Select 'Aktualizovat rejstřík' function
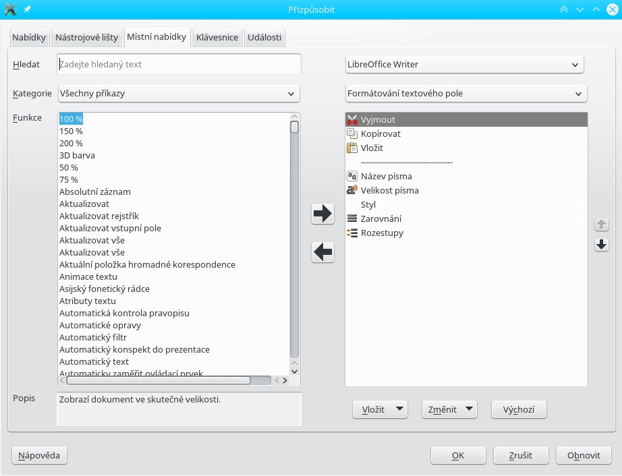This screenshot has height=476, width=622. point(99,216)
